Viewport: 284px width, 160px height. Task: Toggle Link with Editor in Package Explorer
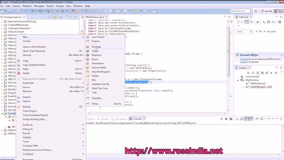[x=55, y=17]
